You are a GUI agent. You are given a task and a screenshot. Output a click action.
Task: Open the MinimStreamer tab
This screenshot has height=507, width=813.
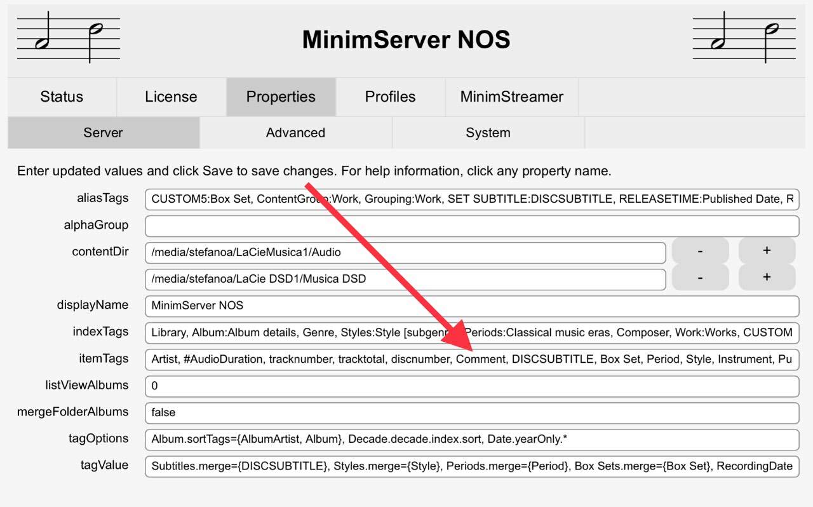511,97
